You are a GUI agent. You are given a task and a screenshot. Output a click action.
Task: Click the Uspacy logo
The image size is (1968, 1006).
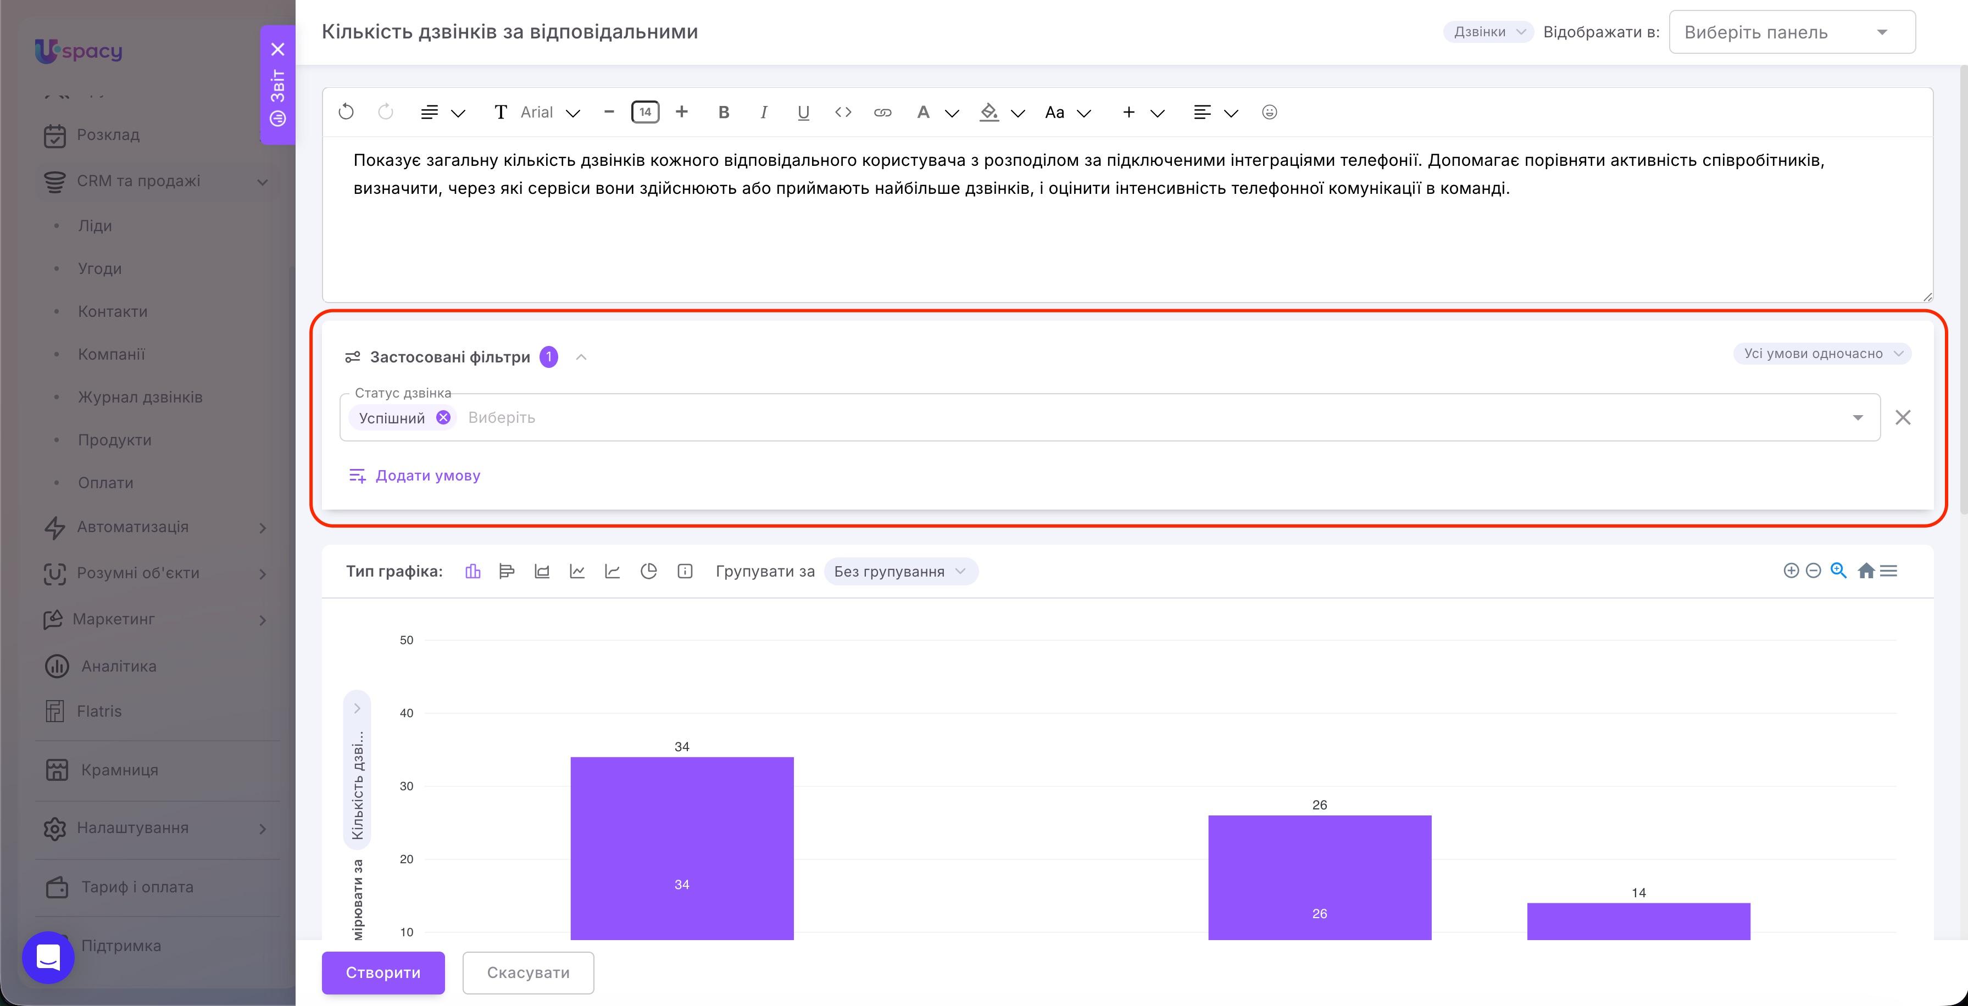[x=79, y=51]
